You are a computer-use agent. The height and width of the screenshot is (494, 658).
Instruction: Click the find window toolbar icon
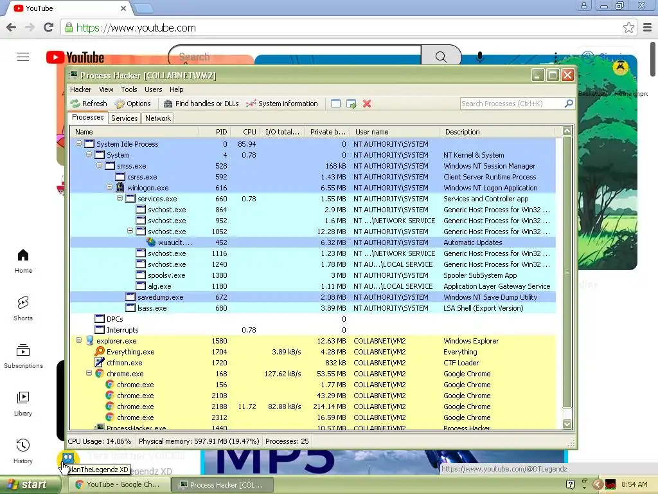(x=335, y=104)
